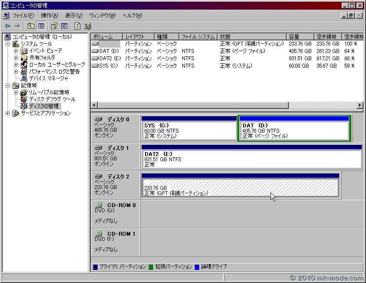Open the 表示(V) menu
This screenshot has height=283, width=366.
pos(73,16)
